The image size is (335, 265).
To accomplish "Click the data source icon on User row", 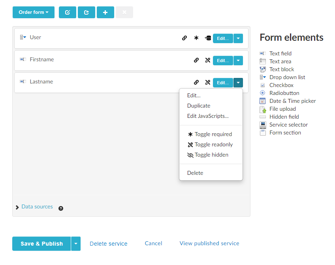I will click(208, 38).
